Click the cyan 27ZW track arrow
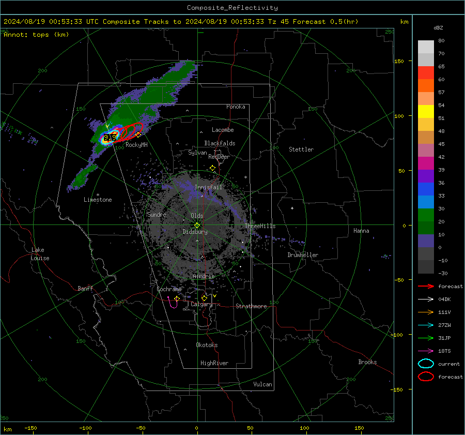The width and height of the screenshot is (465, 435). pos(426,325)
